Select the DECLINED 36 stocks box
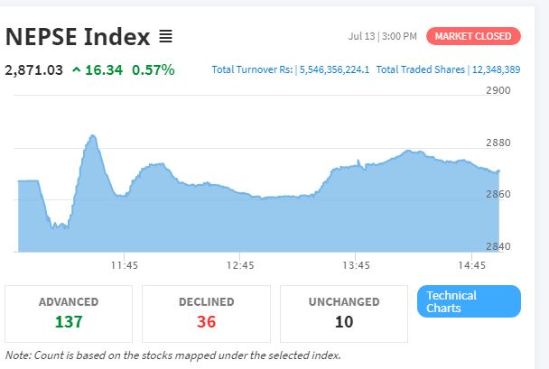This screenshot has width=549, height=369. pos(206,314)
